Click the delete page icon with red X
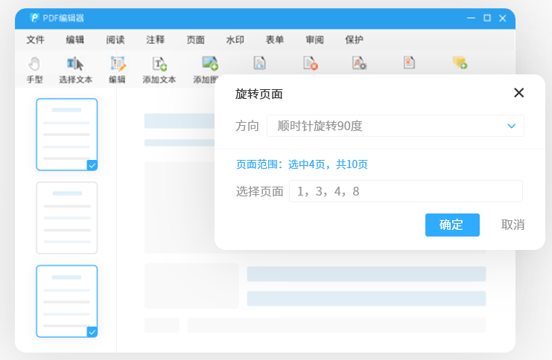This screenshot has height=360, width=552. click(x=311, y=63)
